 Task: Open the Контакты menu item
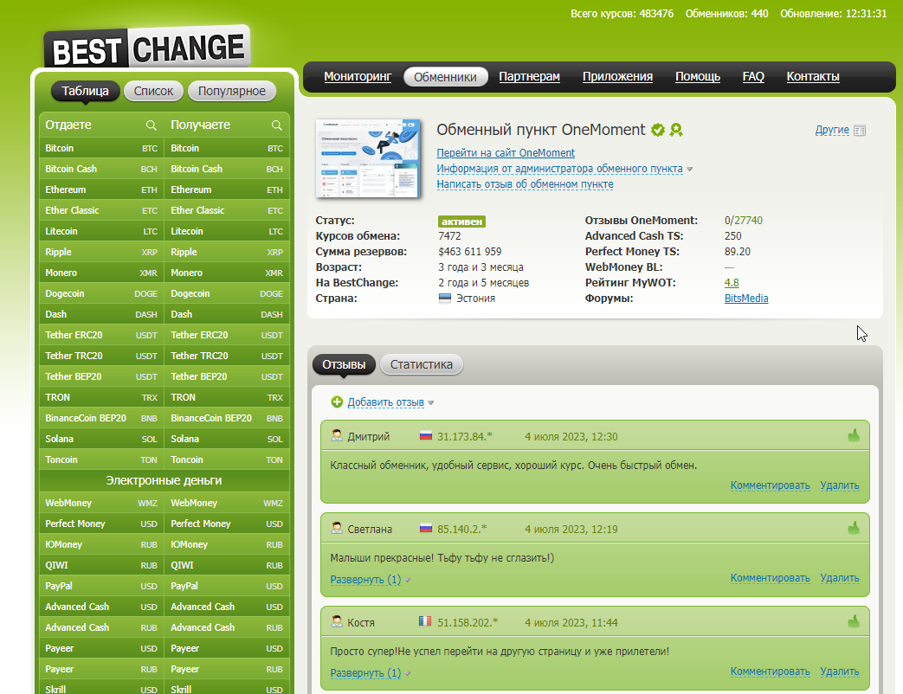click(x=813, y=76)
